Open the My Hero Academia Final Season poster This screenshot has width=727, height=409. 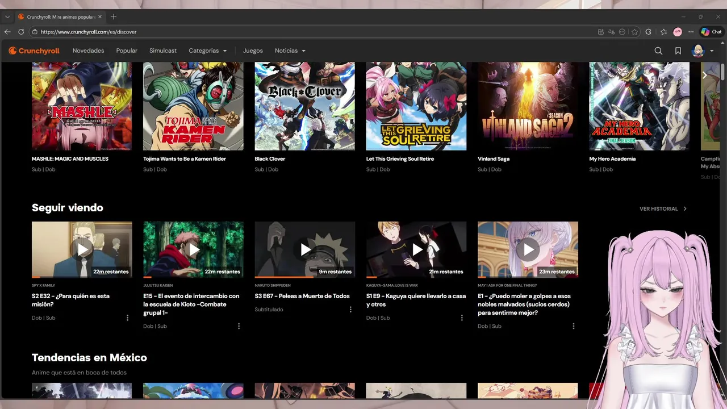pyautogui.click(x=640, y=106)
